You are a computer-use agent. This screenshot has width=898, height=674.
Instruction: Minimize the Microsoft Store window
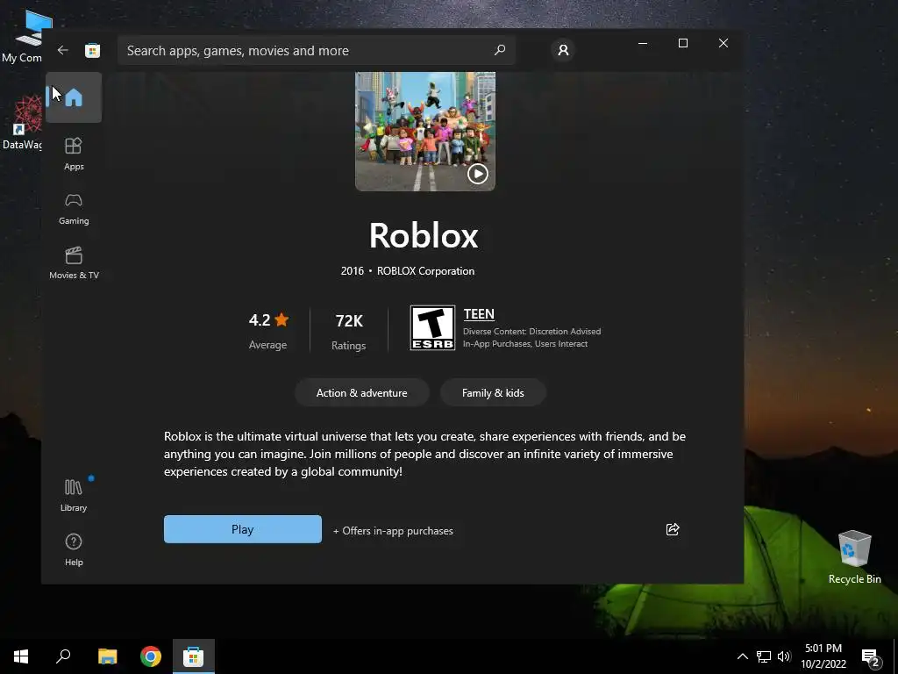click(x=643, y=43)
